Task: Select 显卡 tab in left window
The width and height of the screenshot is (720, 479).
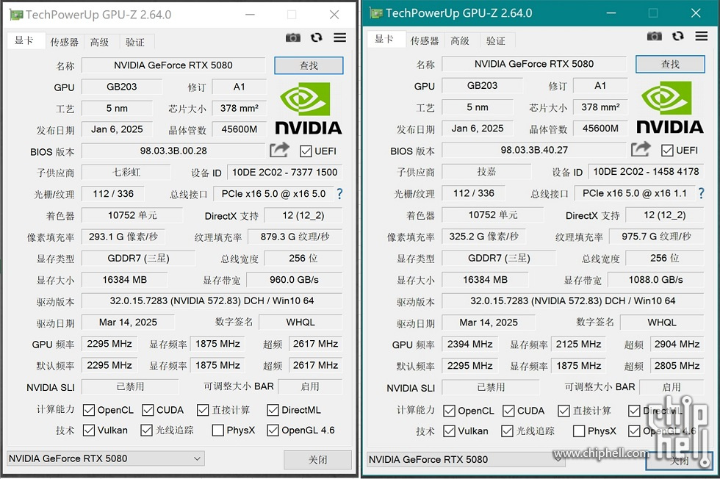Action: [x=26, y=41]
